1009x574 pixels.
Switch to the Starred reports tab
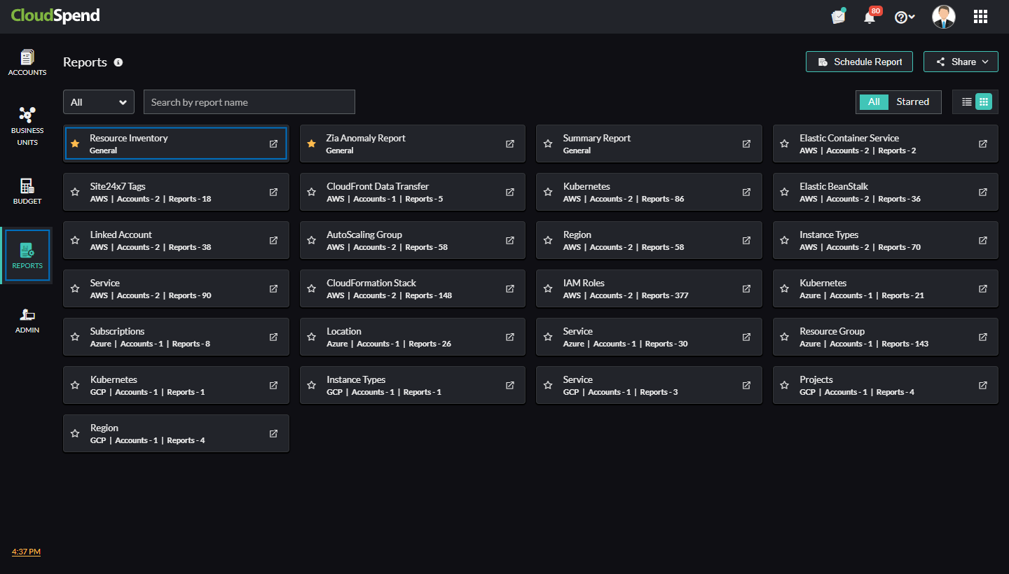click(913, 101)
